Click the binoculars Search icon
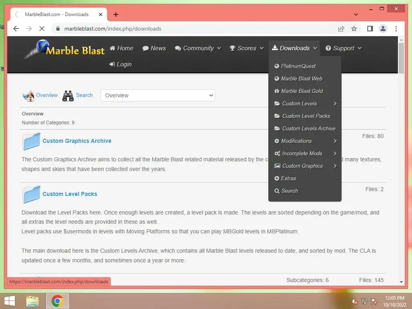 point(68,96)
